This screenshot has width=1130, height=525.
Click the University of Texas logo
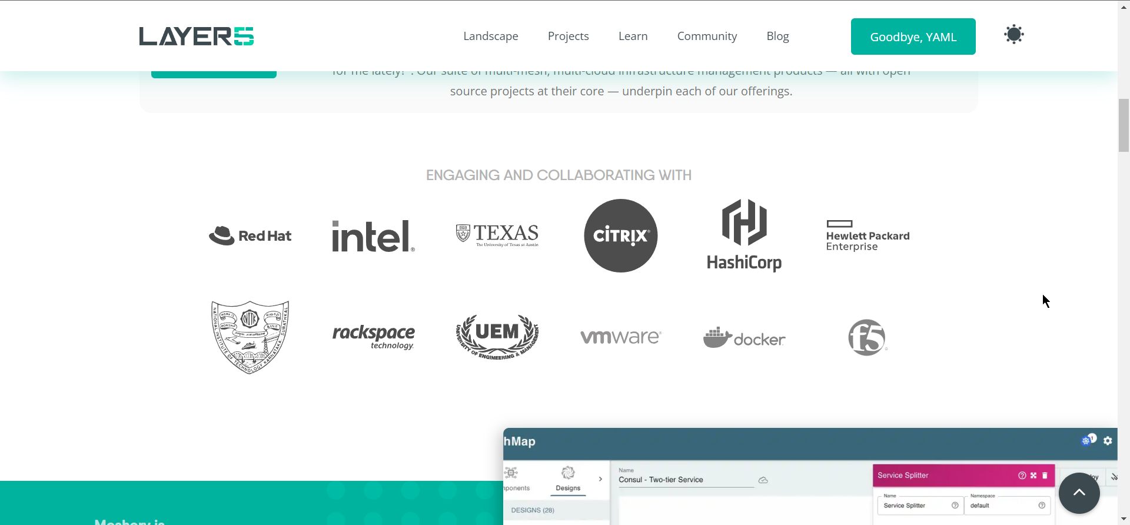click(x=497, y=235)
